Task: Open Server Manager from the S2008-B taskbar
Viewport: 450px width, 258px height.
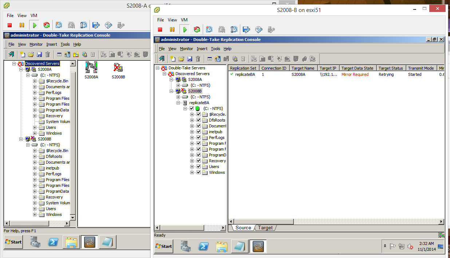Action: (186, 246)
